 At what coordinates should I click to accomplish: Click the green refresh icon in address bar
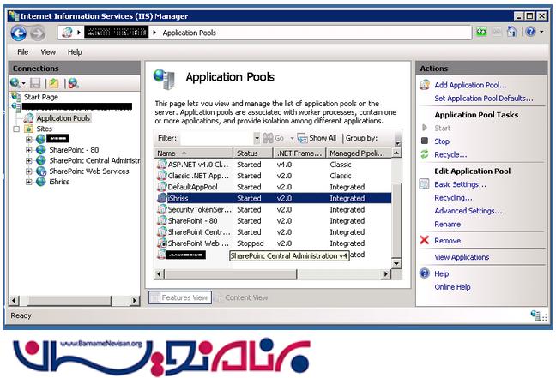pyautogui.click(x=481, y=33)
